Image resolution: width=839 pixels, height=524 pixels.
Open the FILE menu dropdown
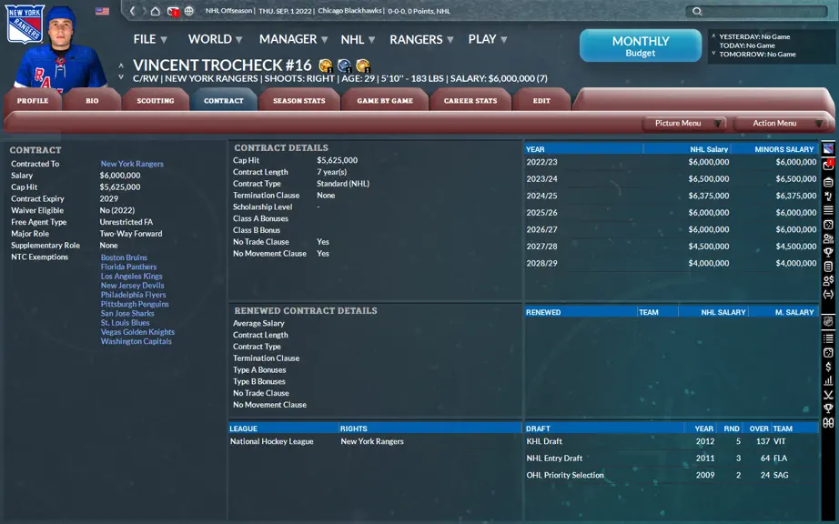(x=150, y=39)
